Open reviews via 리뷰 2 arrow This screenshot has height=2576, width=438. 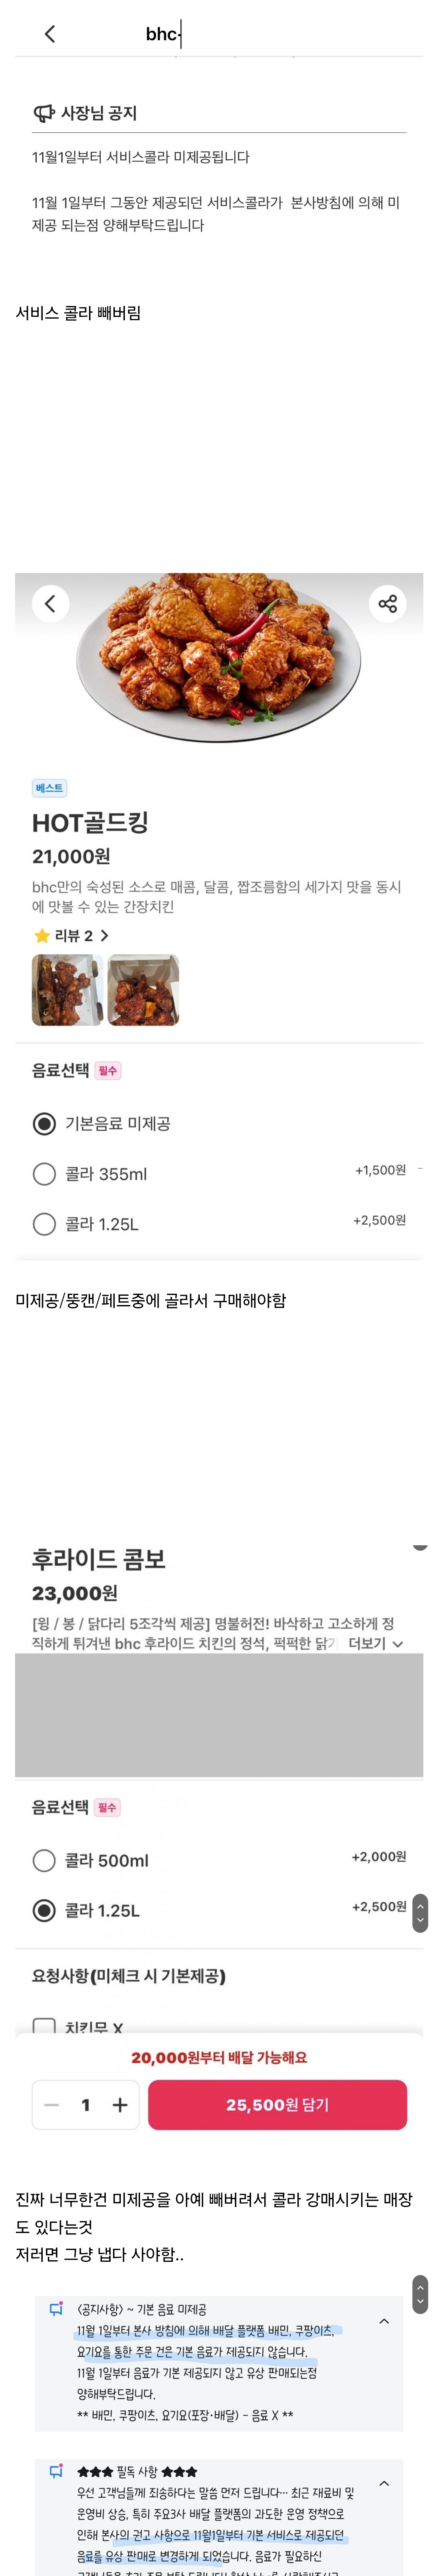(104, 935)
